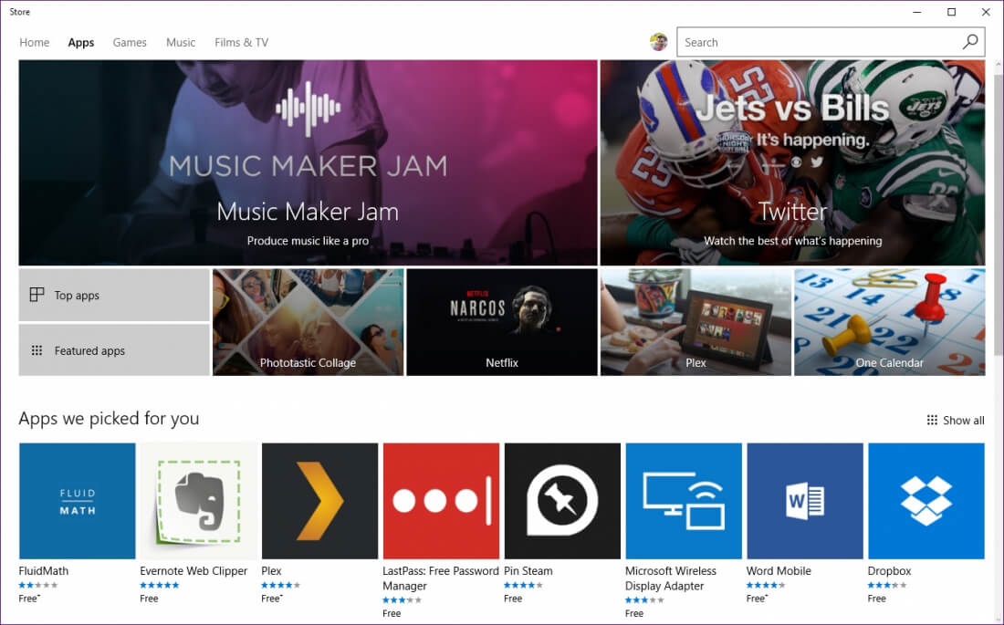The height and width of the screenshot is (625, 1004).
Task: Go to the Music tab
Action: [181, 42]
